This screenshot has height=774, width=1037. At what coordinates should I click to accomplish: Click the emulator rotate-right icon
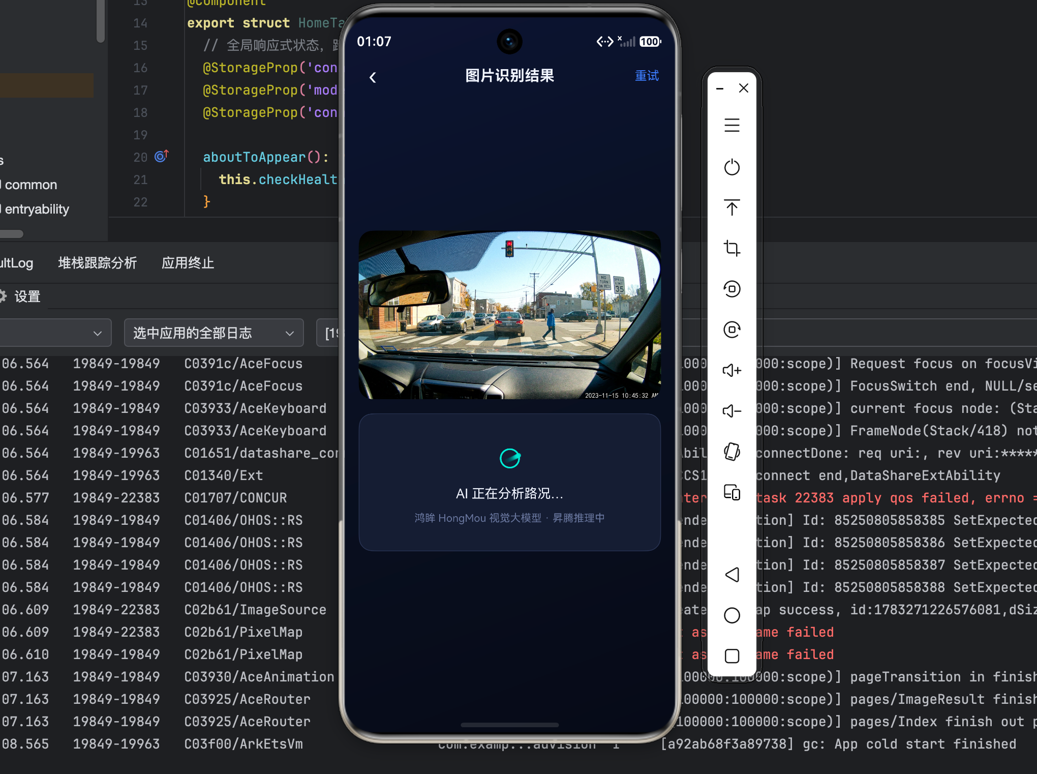click(x=731, y=330)
